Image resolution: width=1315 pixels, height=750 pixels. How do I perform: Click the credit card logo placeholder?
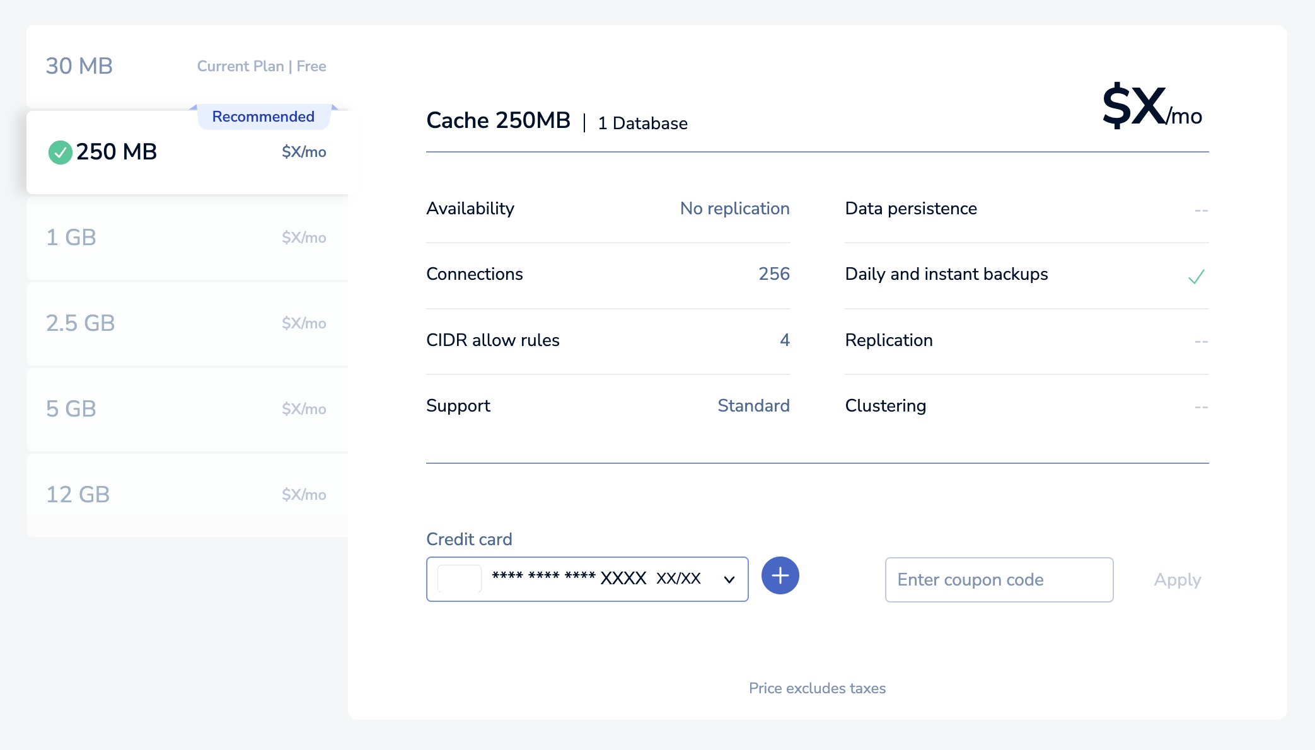tap(460, 579)
